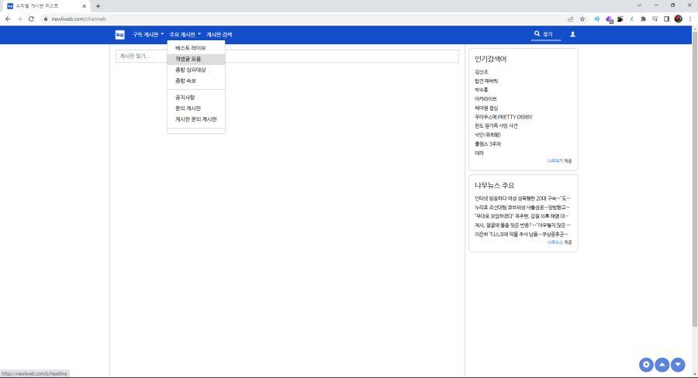
Task: Click the address bar URL newliweb.com/channels
Action: click(x=79, y=19)
